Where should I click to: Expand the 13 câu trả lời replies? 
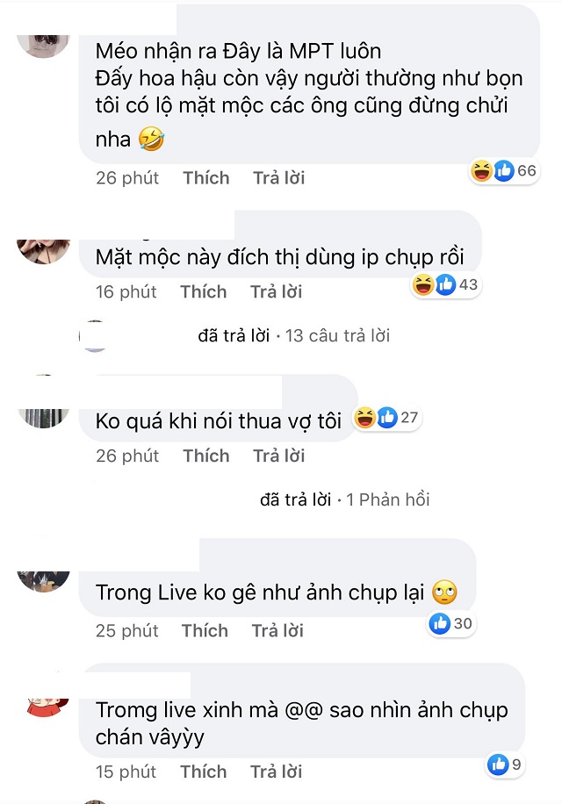(x=337, y=336)
